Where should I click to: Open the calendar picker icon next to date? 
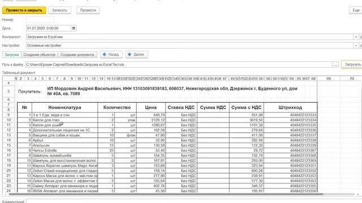[74, 28]
